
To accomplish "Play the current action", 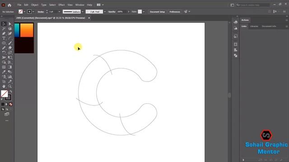I will [x=243, y=160].
